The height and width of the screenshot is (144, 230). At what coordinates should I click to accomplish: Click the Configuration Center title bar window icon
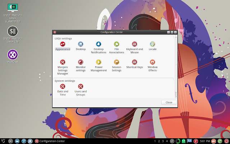tap(55, 32)
